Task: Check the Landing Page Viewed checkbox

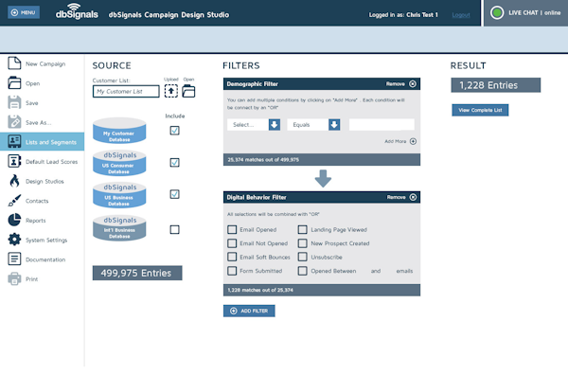Action: [303, 230]
